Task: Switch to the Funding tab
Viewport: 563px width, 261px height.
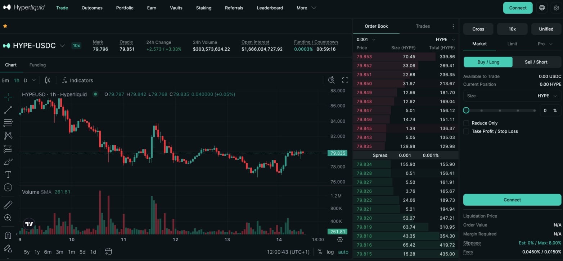Action: pos(37,65)
